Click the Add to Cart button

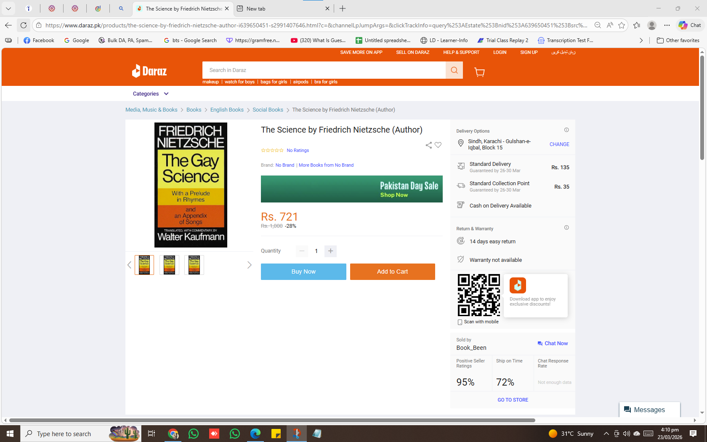tap(393, 272)
